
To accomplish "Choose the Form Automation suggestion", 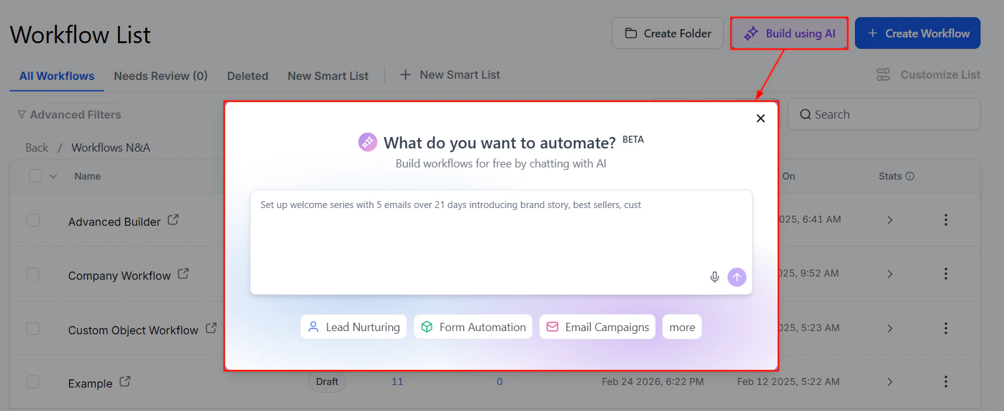I will pyautogui.click(x=473, y=327).
